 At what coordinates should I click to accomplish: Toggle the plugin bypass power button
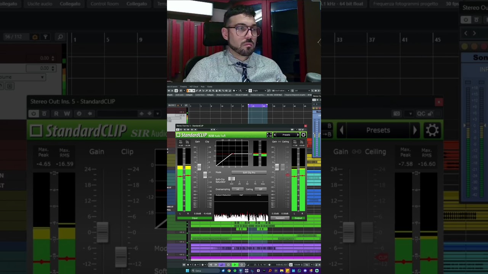[x=177, y=130]
